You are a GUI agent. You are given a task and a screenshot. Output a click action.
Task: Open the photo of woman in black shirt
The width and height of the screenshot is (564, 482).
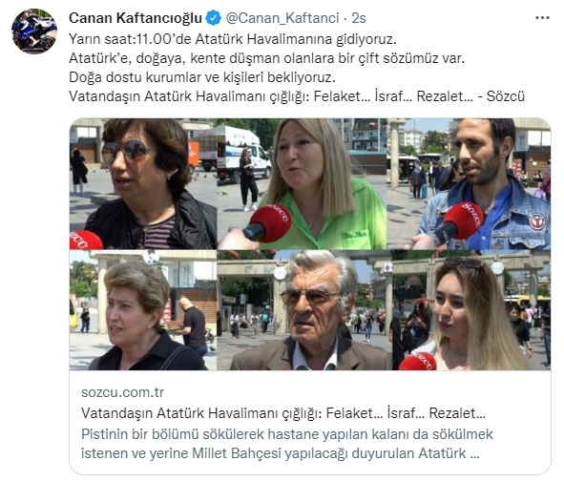[143, 310]
